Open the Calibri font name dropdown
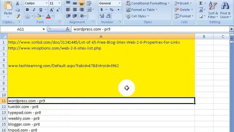 pyautogui.click(x=46, y=3)
